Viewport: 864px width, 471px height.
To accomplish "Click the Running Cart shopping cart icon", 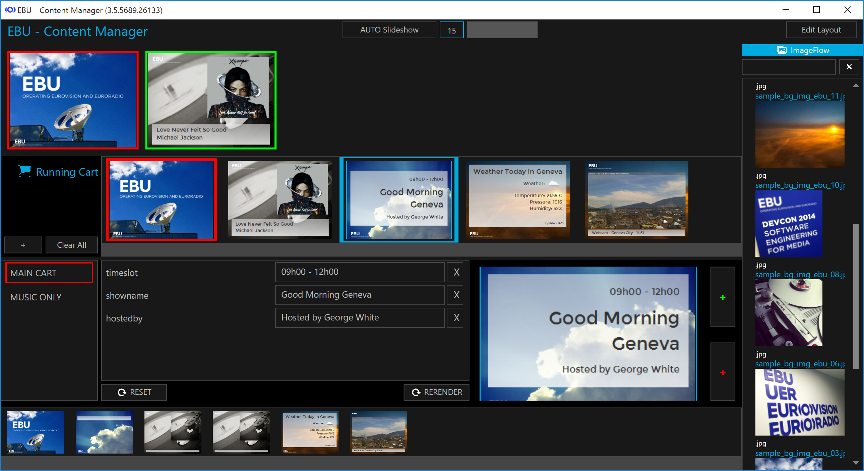I will click(x=25, y=171).
